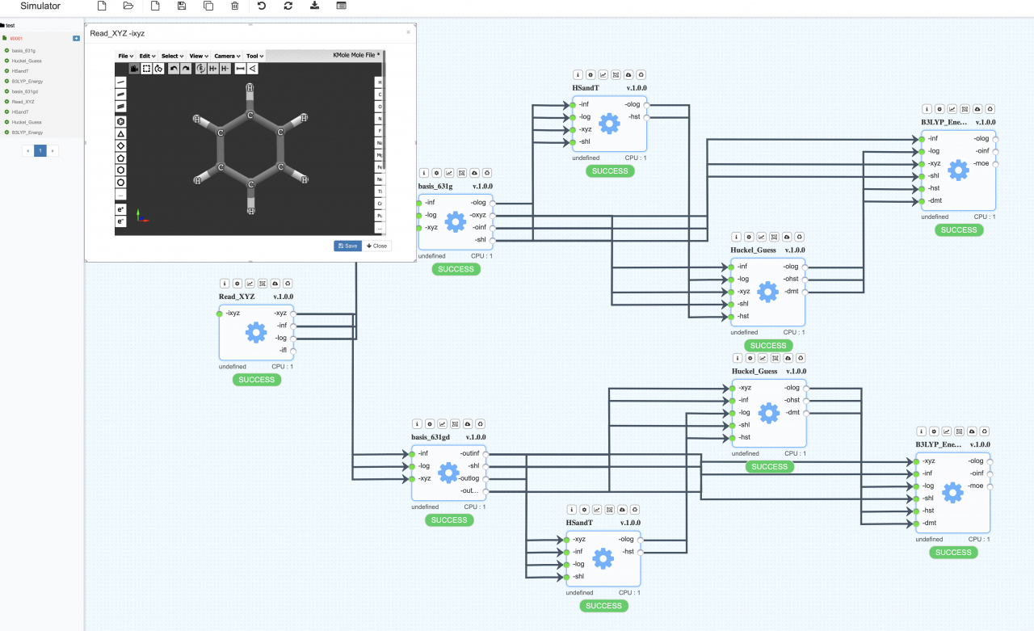This screenshot has height=631, width=1034.
Task: Click the blue plus button beside #0001
Action: point(76,38)
